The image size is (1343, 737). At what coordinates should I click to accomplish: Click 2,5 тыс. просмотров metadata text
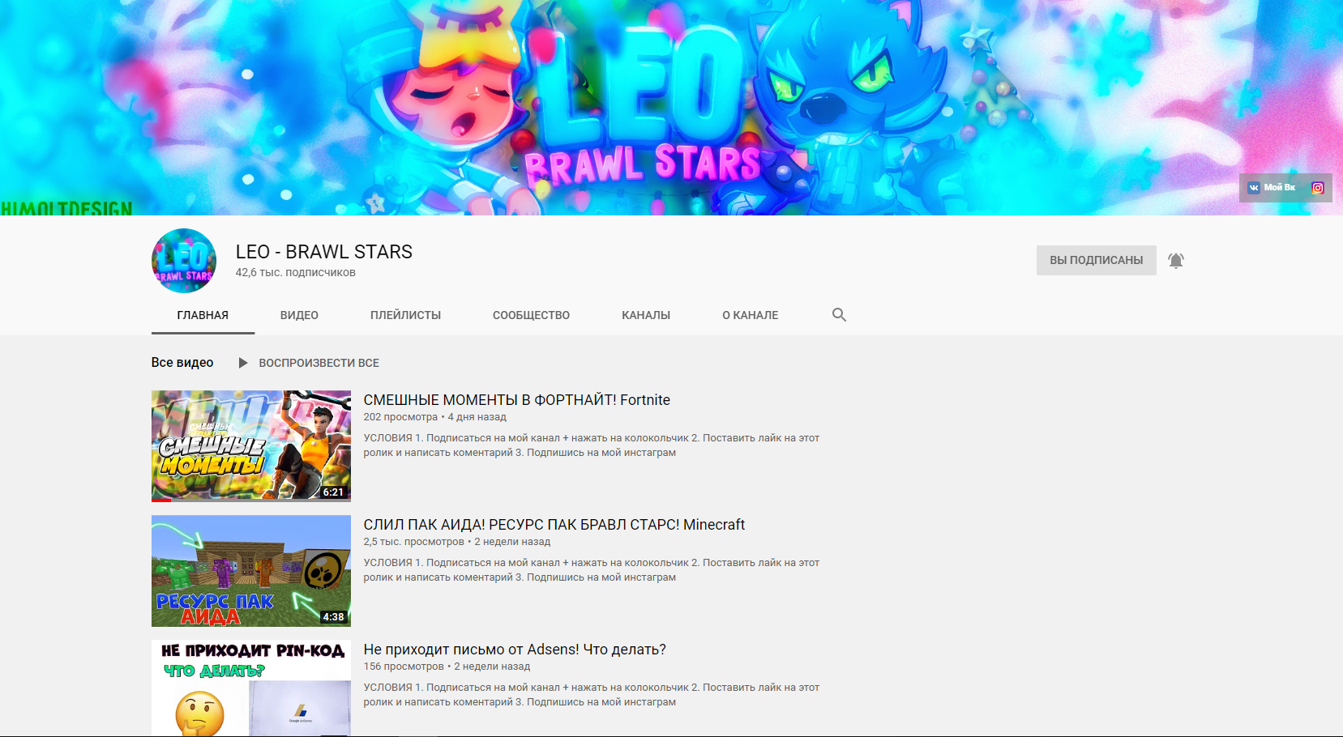[x=414, y=542]
